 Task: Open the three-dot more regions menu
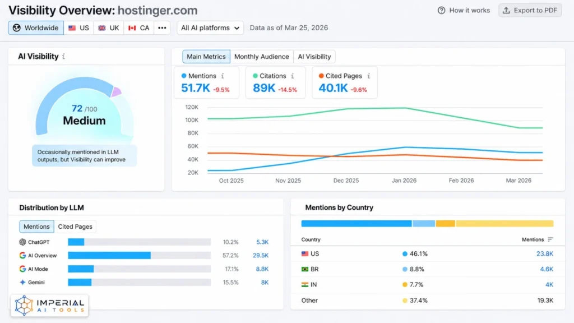(162, 28)
